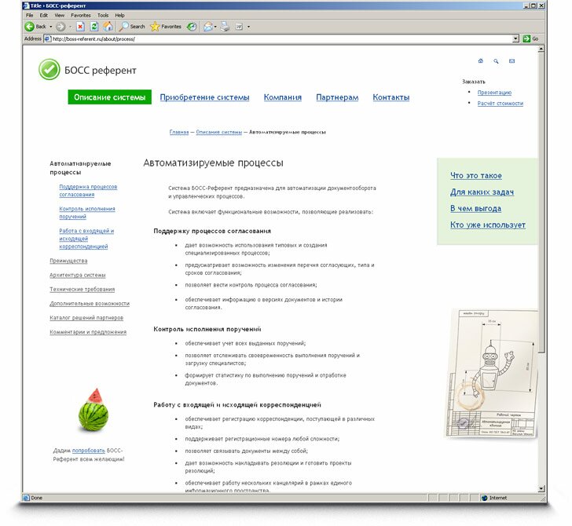
Task: Open the browser Search toolbar button
Action: pos(132,27)
